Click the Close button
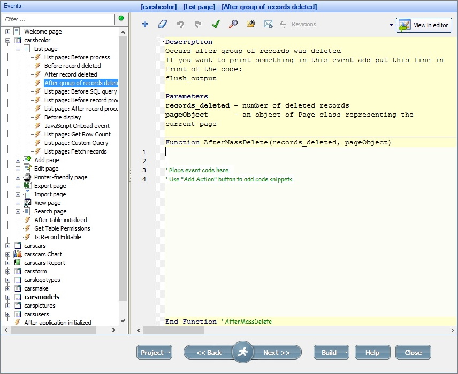 pos(413,353)
